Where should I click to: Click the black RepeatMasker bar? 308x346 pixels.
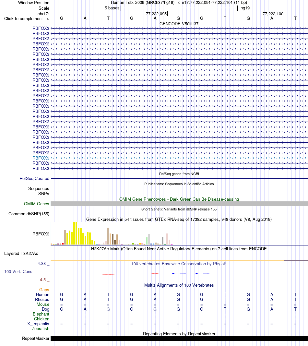(179, 339)
